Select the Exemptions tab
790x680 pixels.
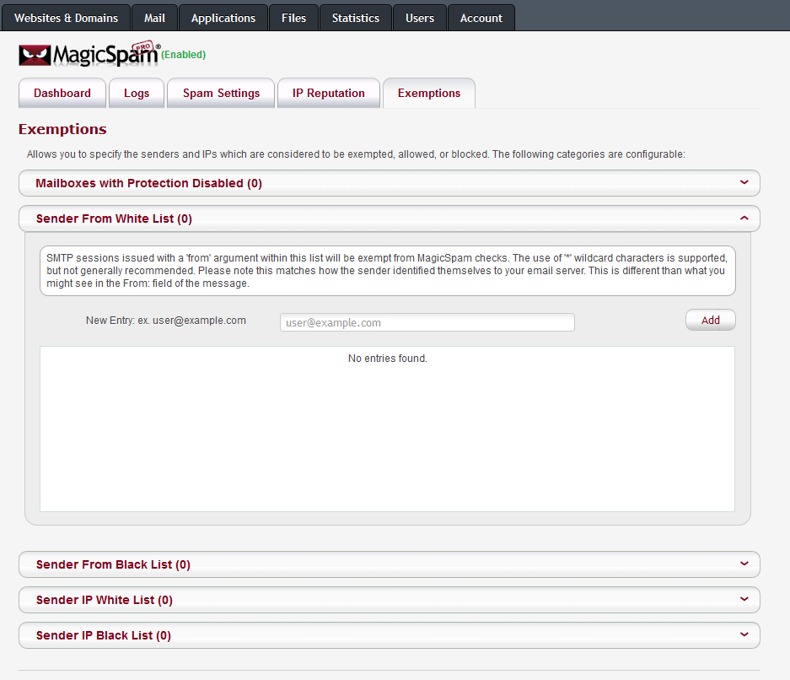coord(429,94)
